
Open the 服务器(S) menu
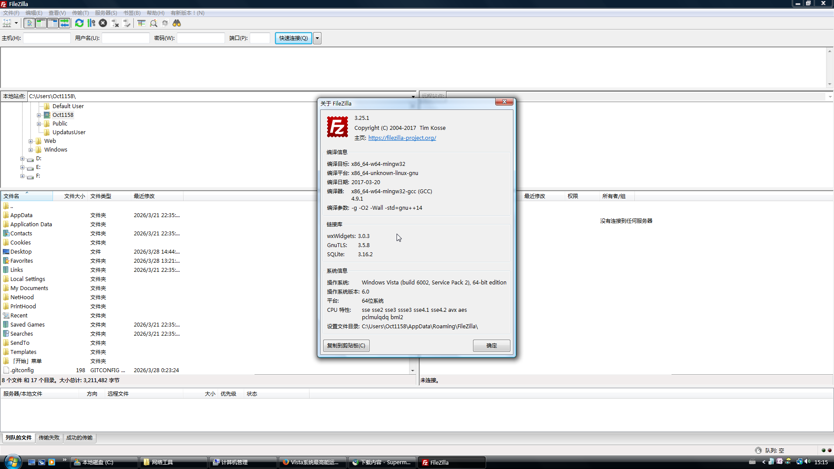[x=106, y=13]
